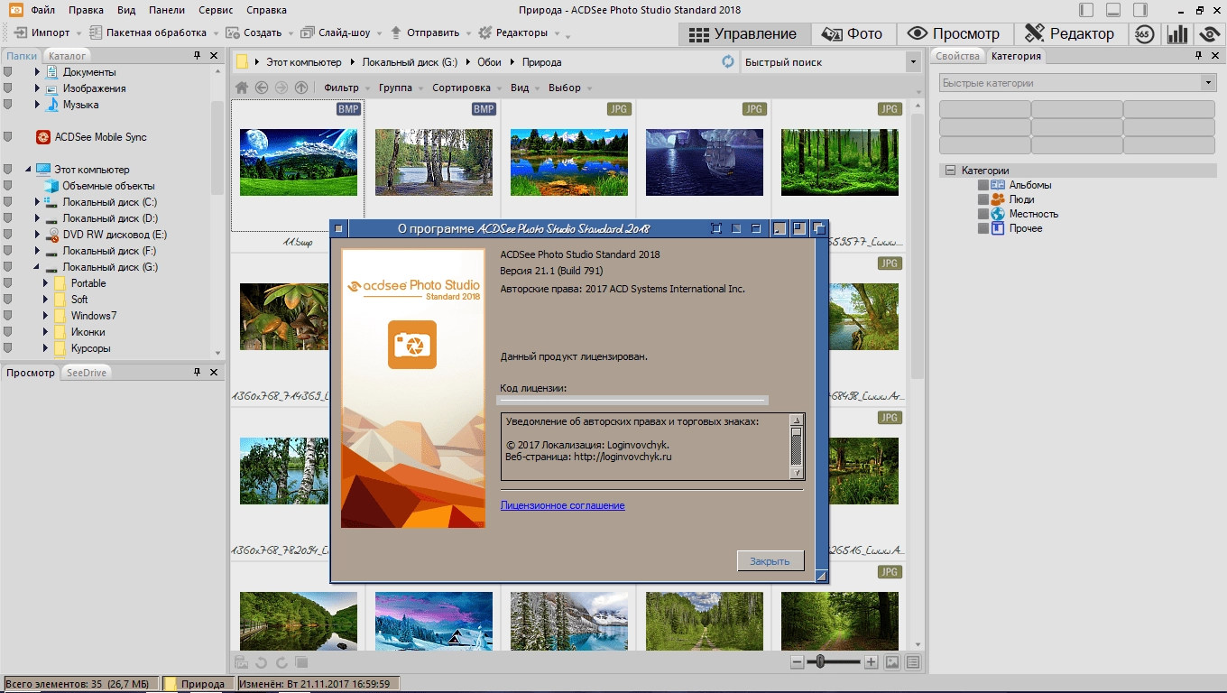Check the Places category checkbox

pyautogui.click(x=983, y=214)
